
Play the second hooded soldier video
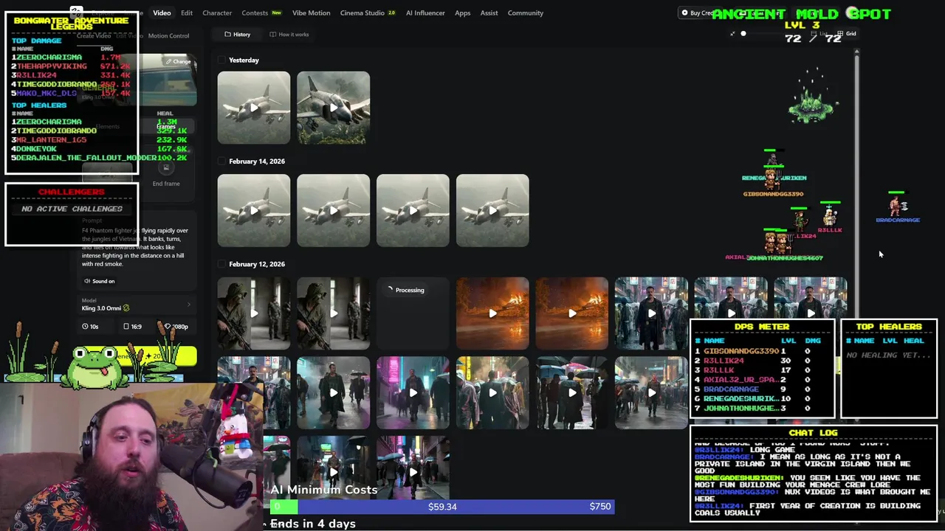pyautogui.click(x=334, y=313)
